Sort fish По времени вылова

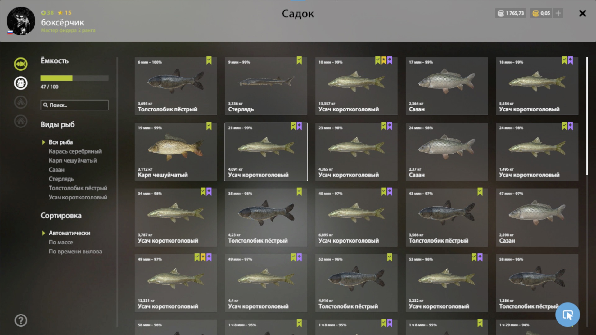click(75, 252)
